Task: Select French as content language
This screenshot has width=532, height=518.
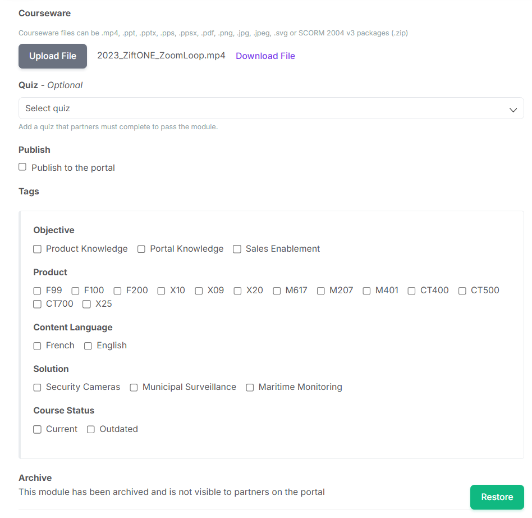Action: coord(38,346)
